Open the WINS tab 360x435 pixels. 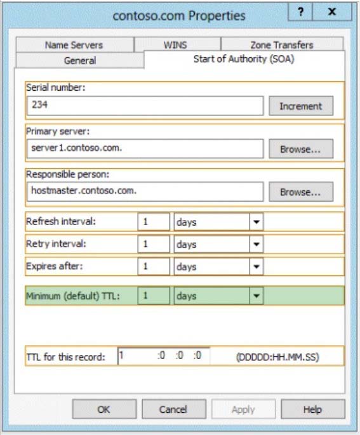176,45
